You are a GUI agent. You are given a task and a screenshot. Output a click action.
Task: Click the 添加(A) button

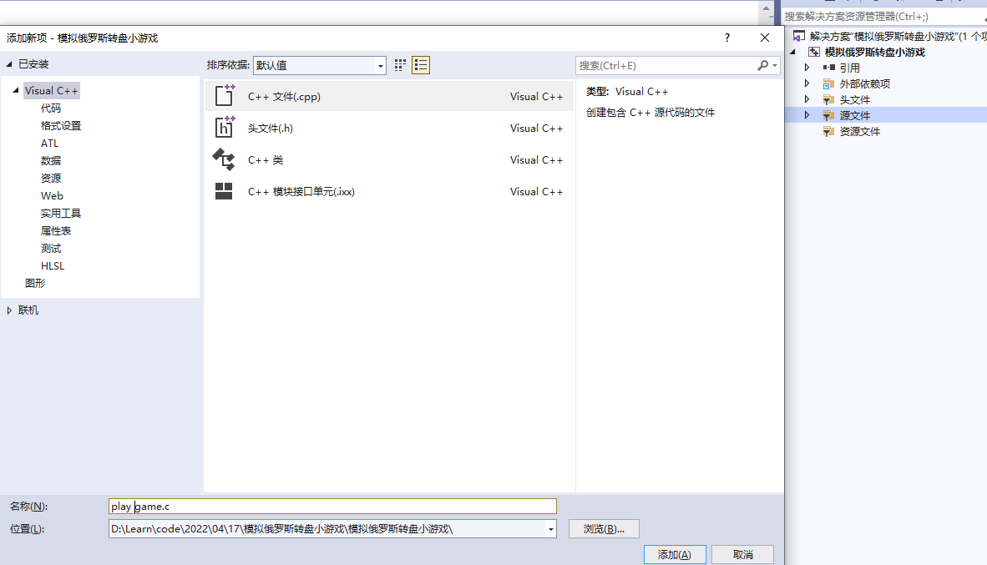(x=675, y=554)
